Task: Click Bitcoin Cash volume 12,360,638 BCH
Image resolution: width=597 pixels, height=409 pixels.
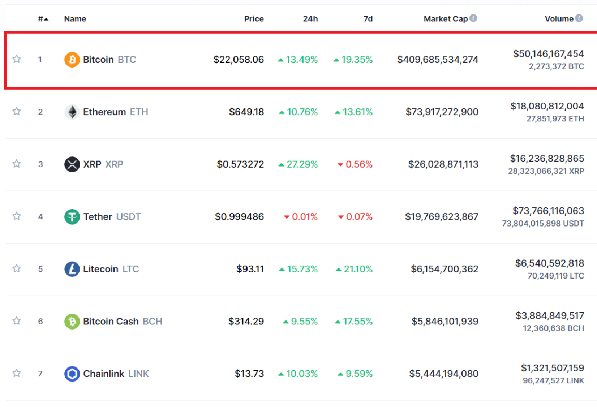Action: [x=554, y=328]
